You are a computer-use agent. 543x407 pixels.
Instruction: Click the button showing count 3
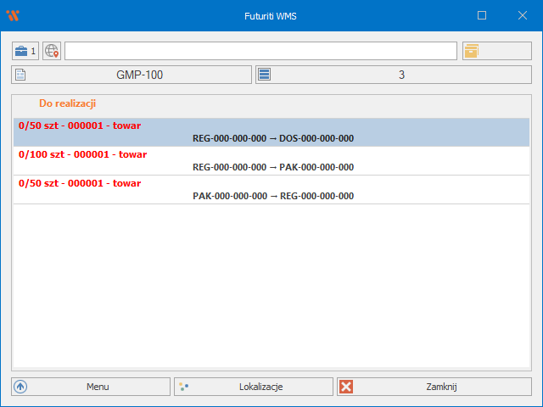[x=400, y=75]
